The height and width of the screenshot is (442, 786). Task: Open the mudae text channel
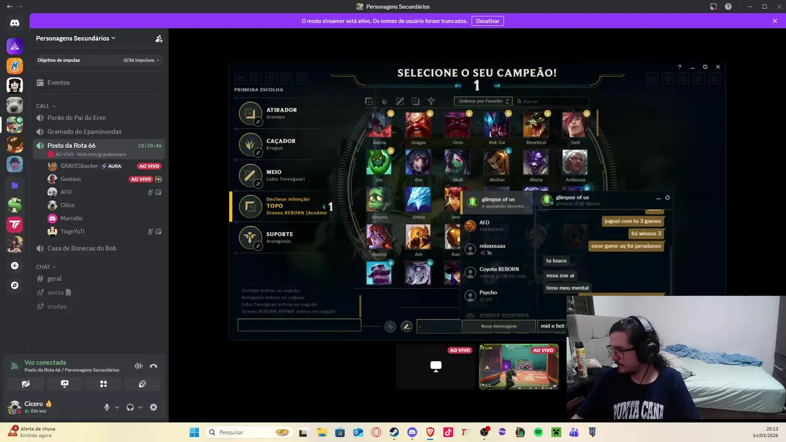[x=99, y=306]
